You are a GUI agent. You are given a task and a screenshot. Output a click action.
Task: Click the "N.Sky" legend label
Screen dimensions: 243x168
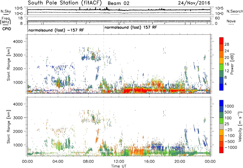click(x=6, y=11)
